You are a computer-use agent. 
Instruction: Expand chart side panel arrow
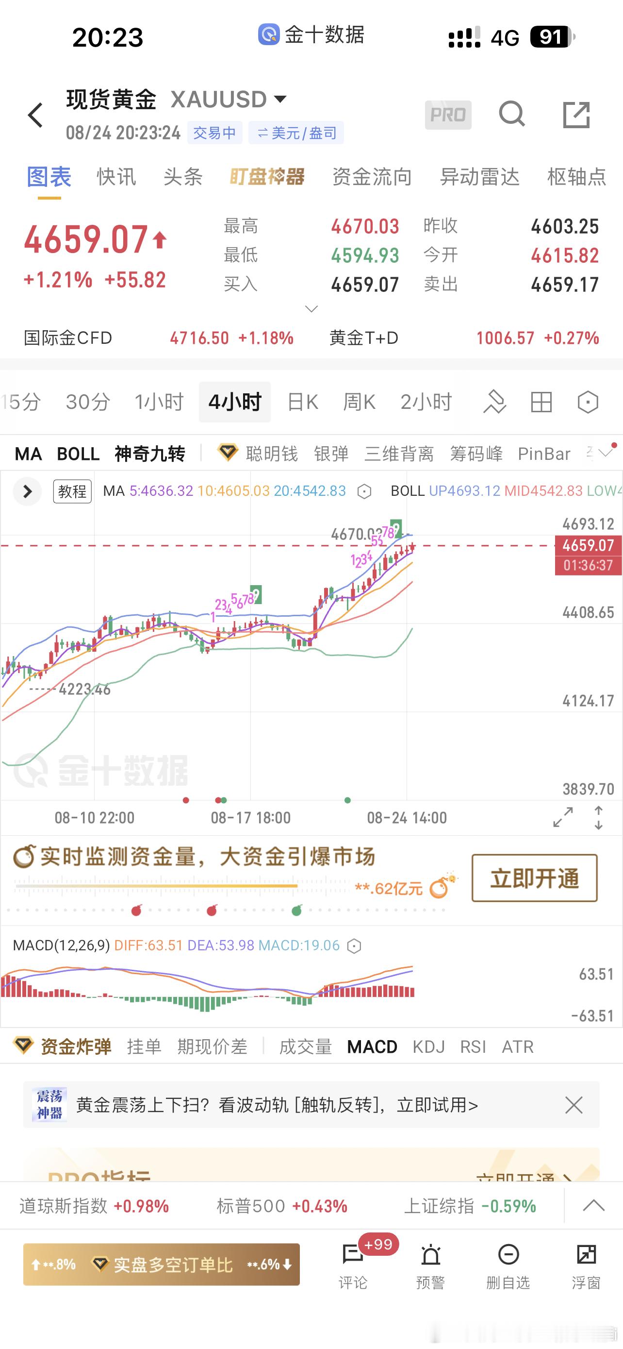pyautogui.click(x=27, y=491)
